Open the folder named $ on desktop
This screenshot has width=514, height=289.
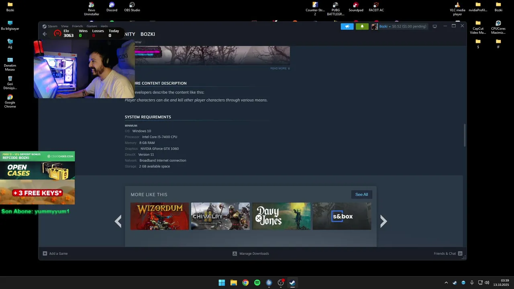click(478, 44)
